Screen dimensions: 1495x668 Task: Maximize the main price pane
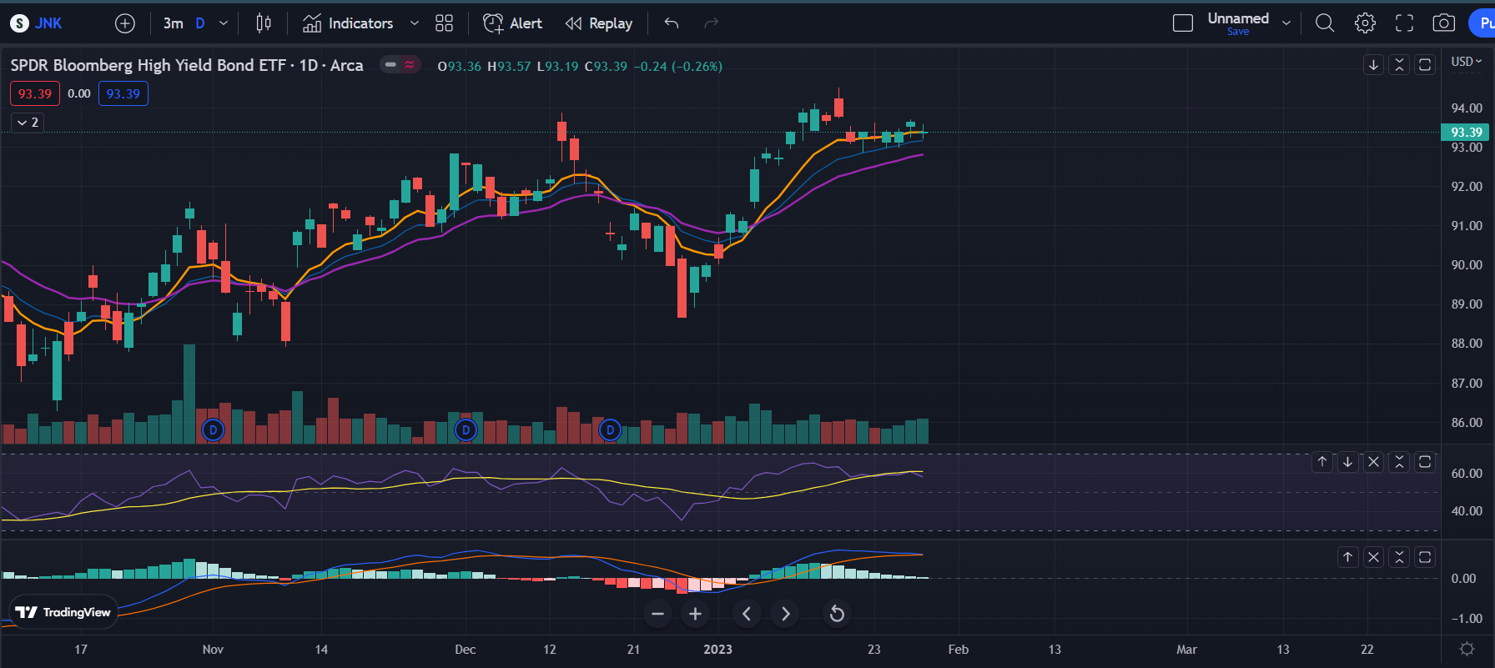[1425, 64]
